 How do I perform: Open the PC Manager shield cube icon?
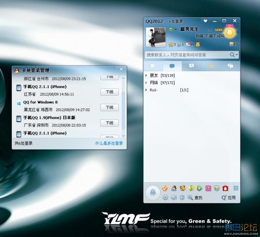(x=217, y=188)
